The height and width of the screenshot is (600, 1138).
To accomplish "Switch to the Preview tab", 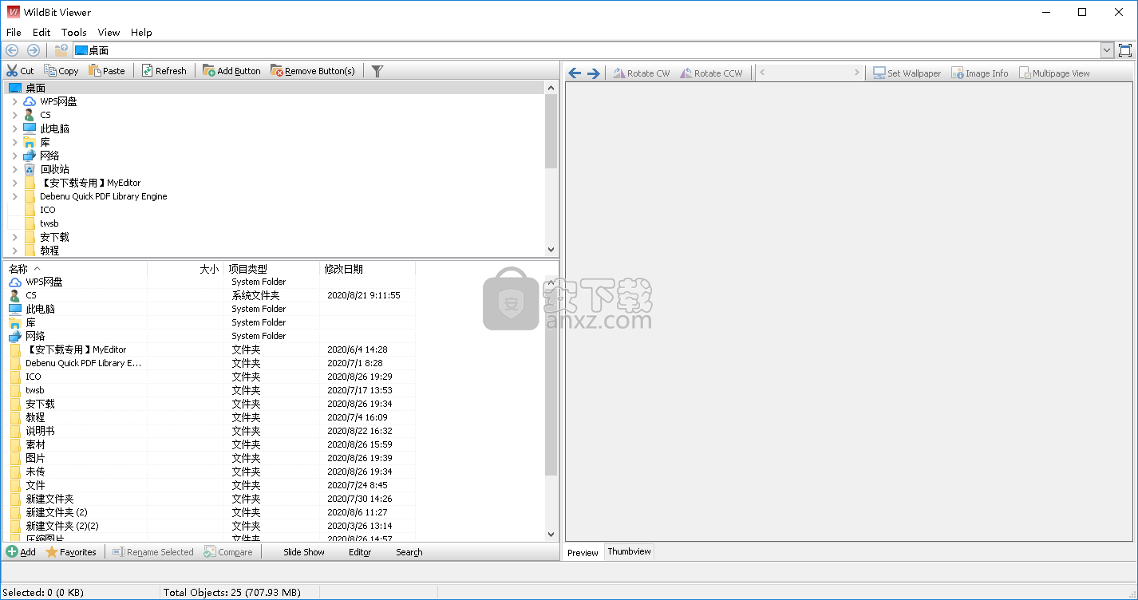I will [583, 552].
